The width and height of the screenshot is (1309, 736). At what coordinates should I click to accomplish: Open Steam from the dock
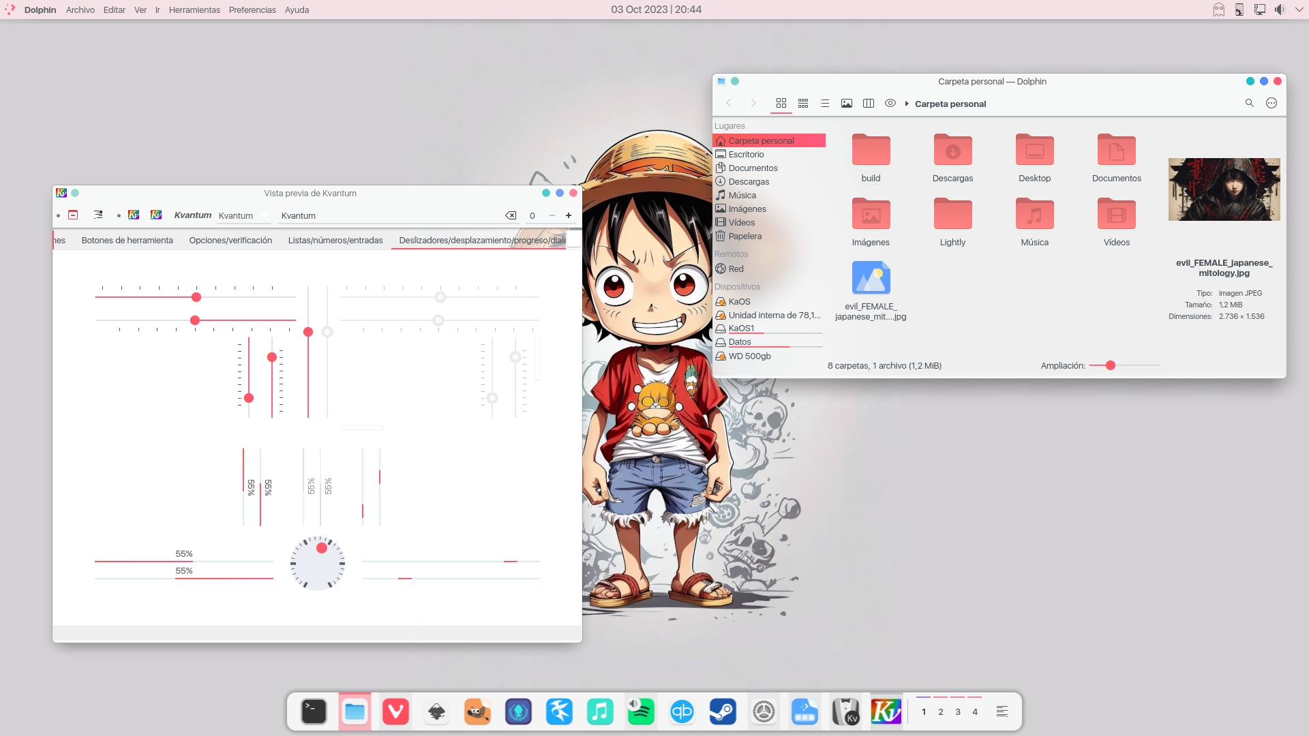(723, 711)
